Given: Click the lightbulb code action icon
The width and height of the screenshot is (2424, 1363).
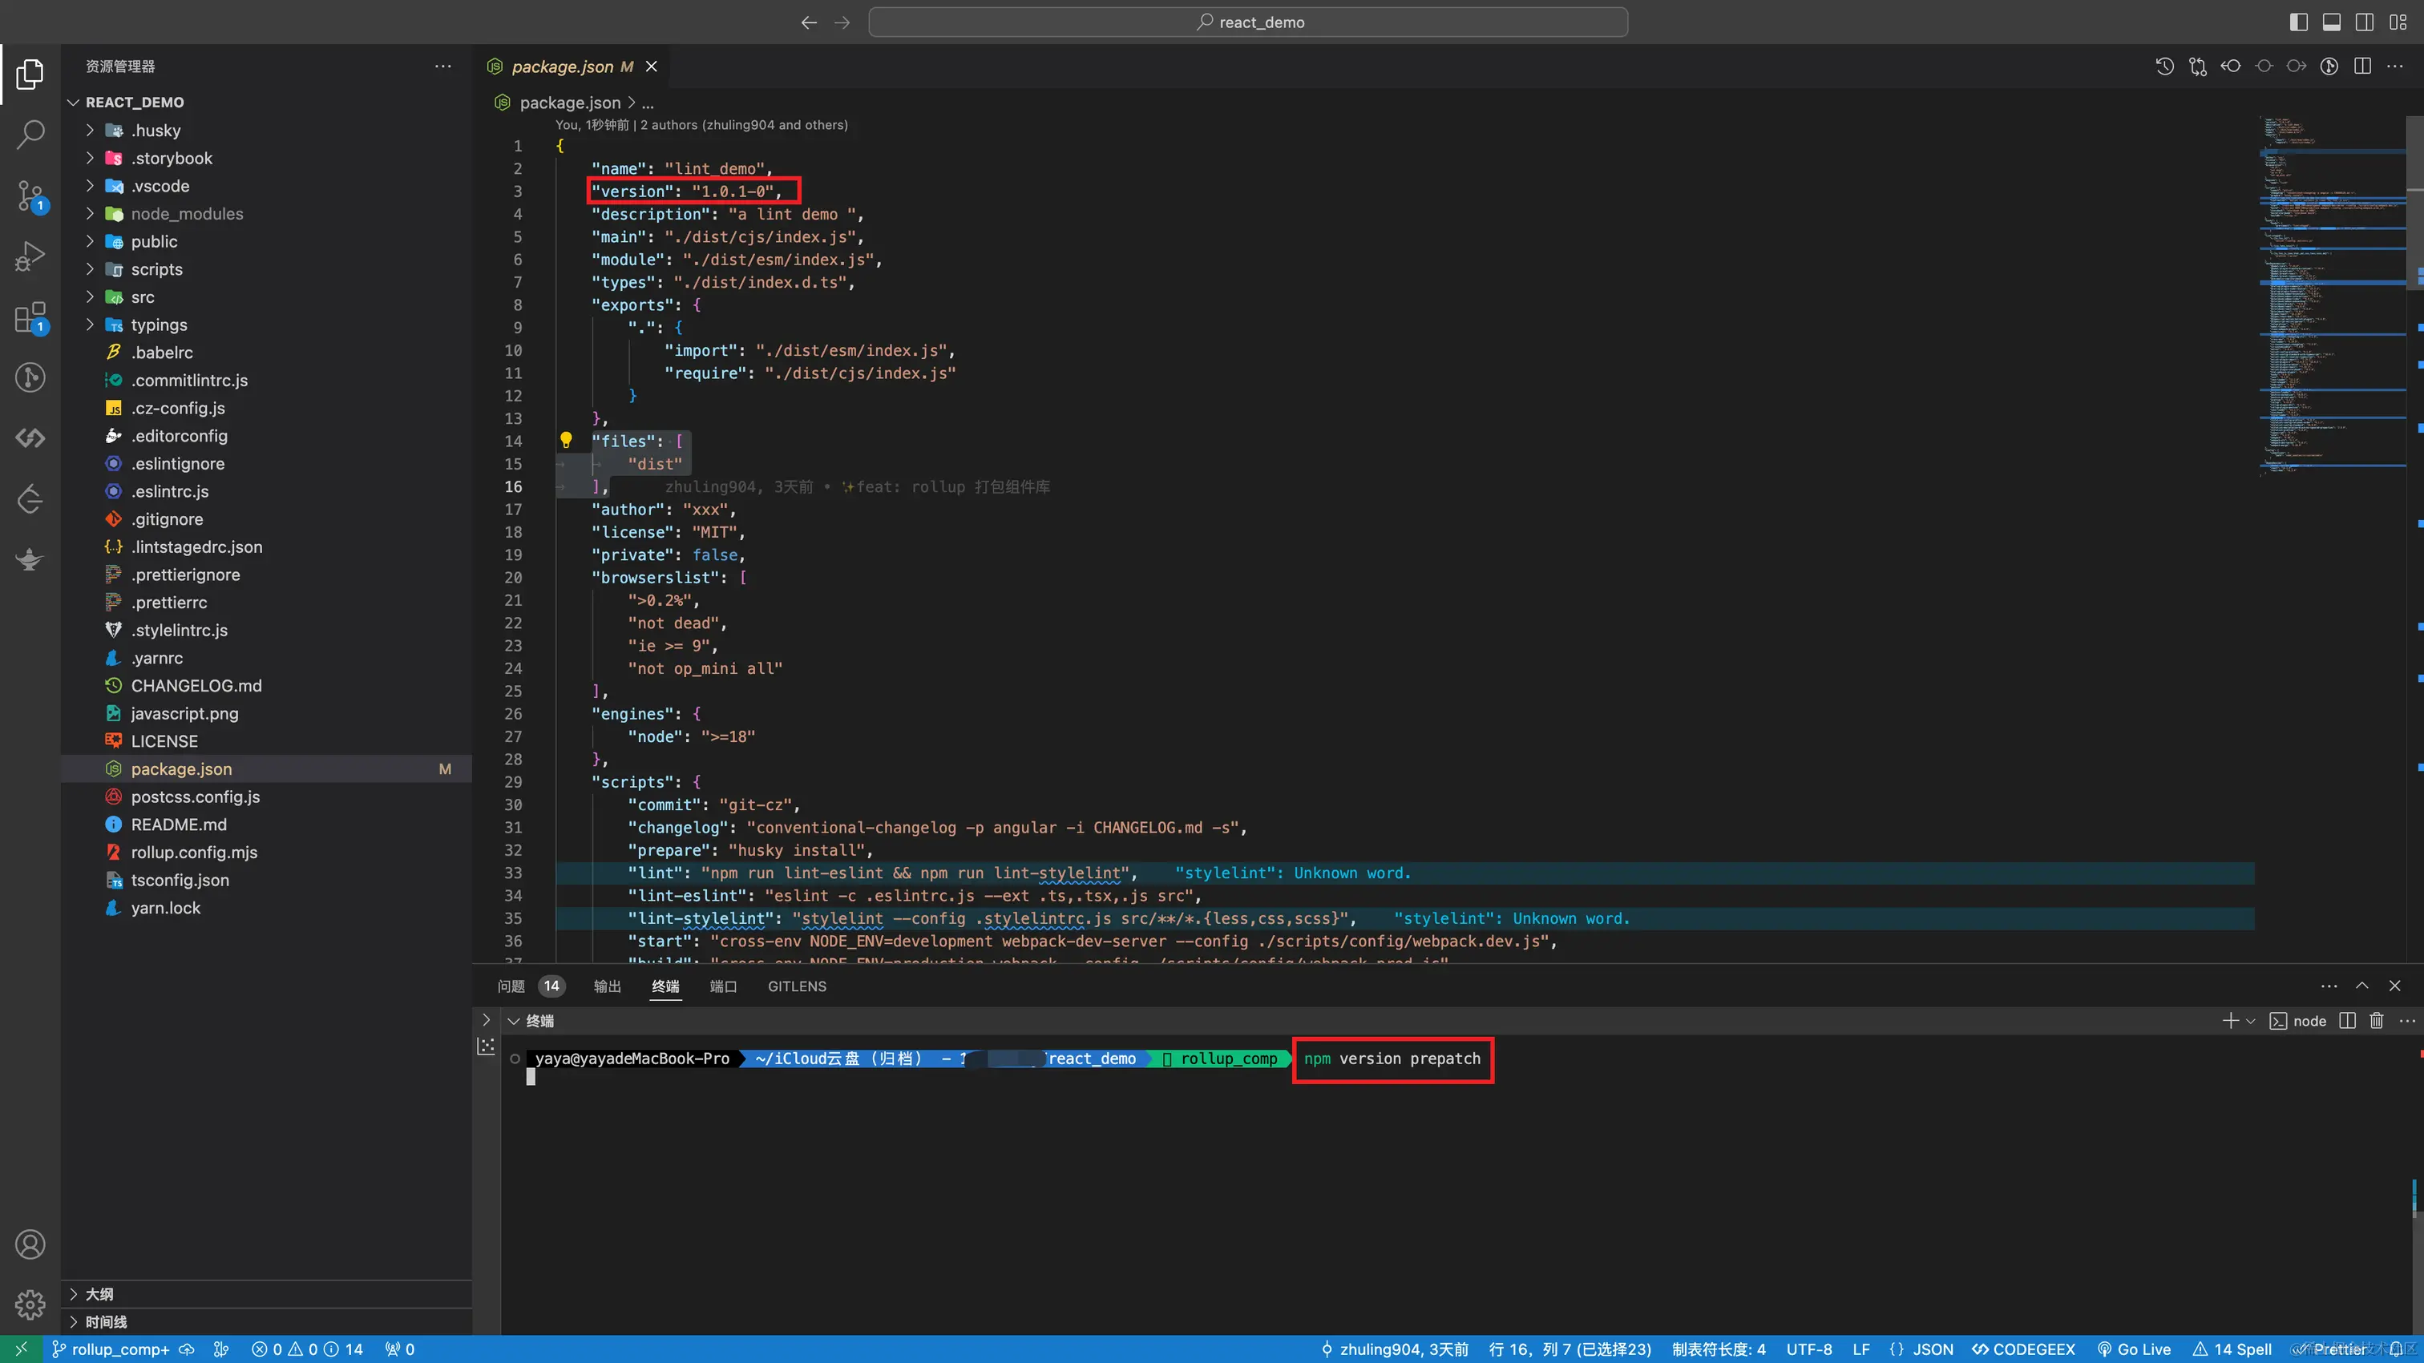Looking at the screenshot, I should pyautogui.click(x=566, y=439).
